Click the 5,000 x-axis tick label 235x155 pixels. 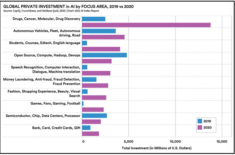tap(129, 141)
